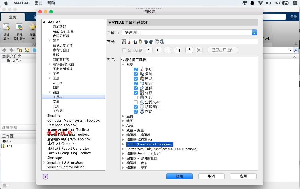Click the browse for folder icon

tap(27, 50)
